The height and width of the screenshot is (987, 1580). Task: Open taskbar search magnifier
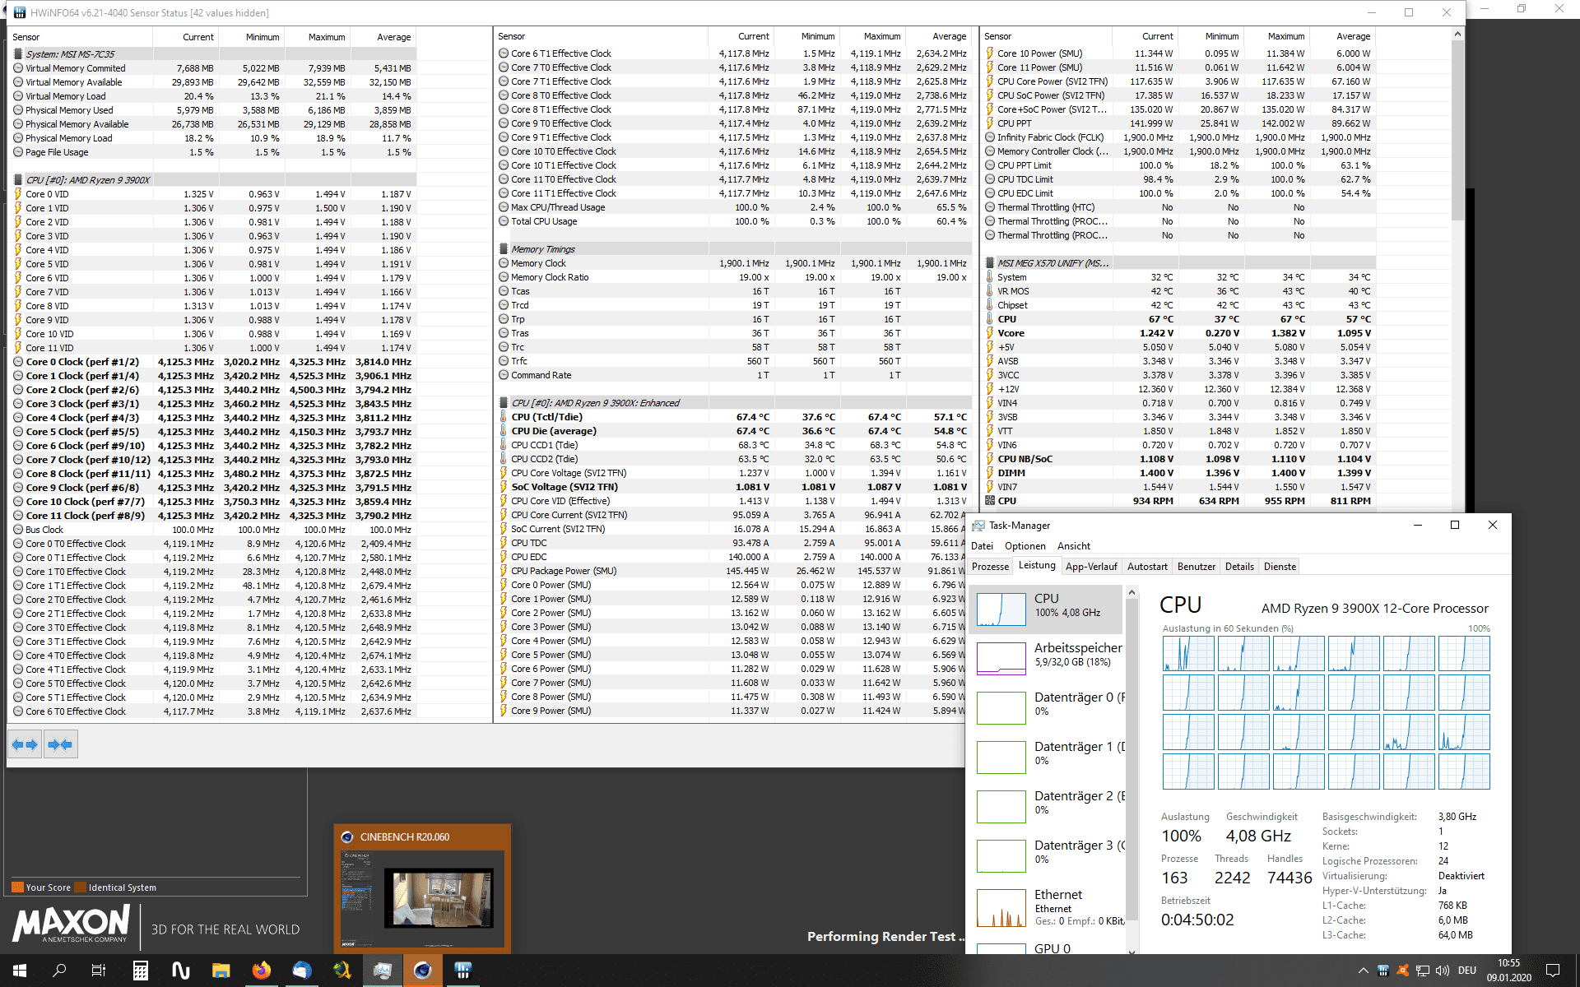point(59,971)
